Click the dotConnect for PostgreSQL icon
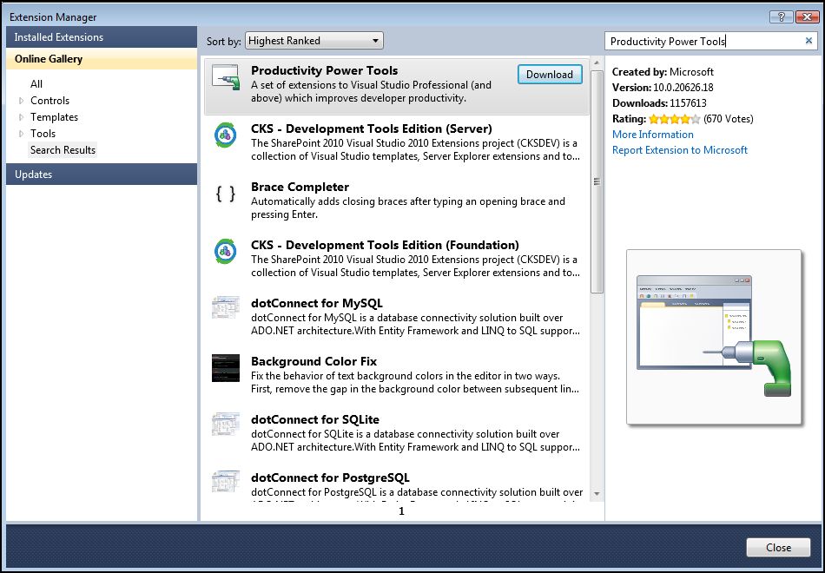Image resolution: width=825 pixels, height=573 pixels. [226, 482]
